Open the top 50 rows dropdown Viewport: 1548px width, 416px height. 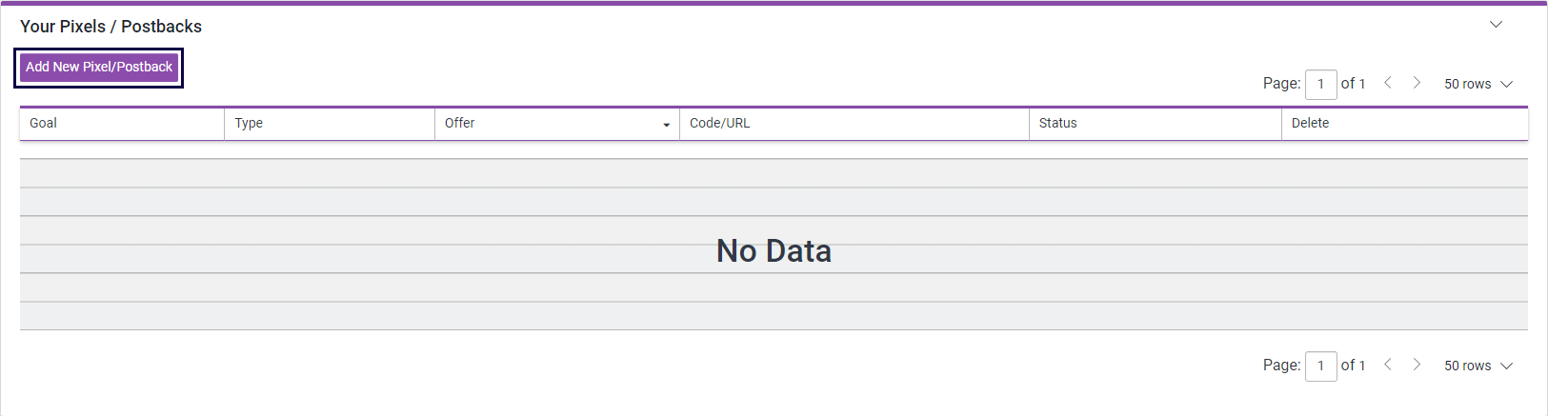click(x=1478, y=84)
